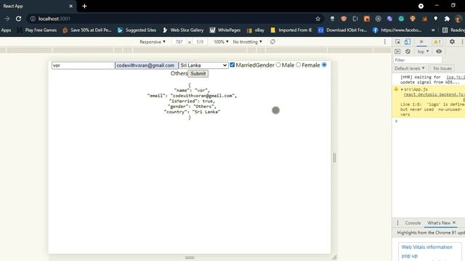This screenshot has width=465, height=261.
Task: Go forward in browser history
Action: coord(7,19)
